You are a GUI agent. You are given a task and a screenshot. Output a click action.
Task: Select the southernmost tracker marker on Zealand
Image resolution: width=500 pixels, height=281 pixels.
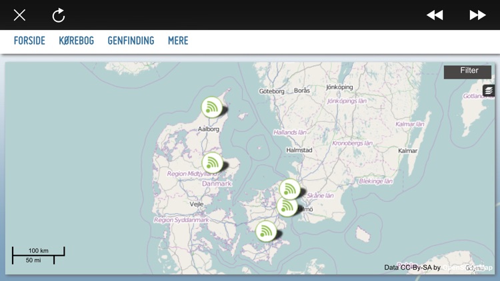(266, 232)
